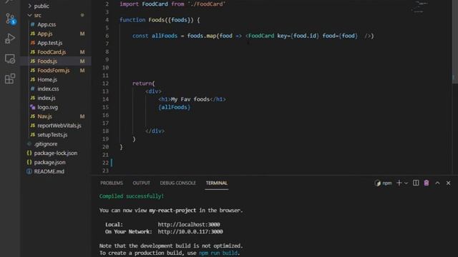Image resolution: width=458 pixels, height=257 pixels.
Task: Click './FoodCard' import path string
Action: (207, 4)
